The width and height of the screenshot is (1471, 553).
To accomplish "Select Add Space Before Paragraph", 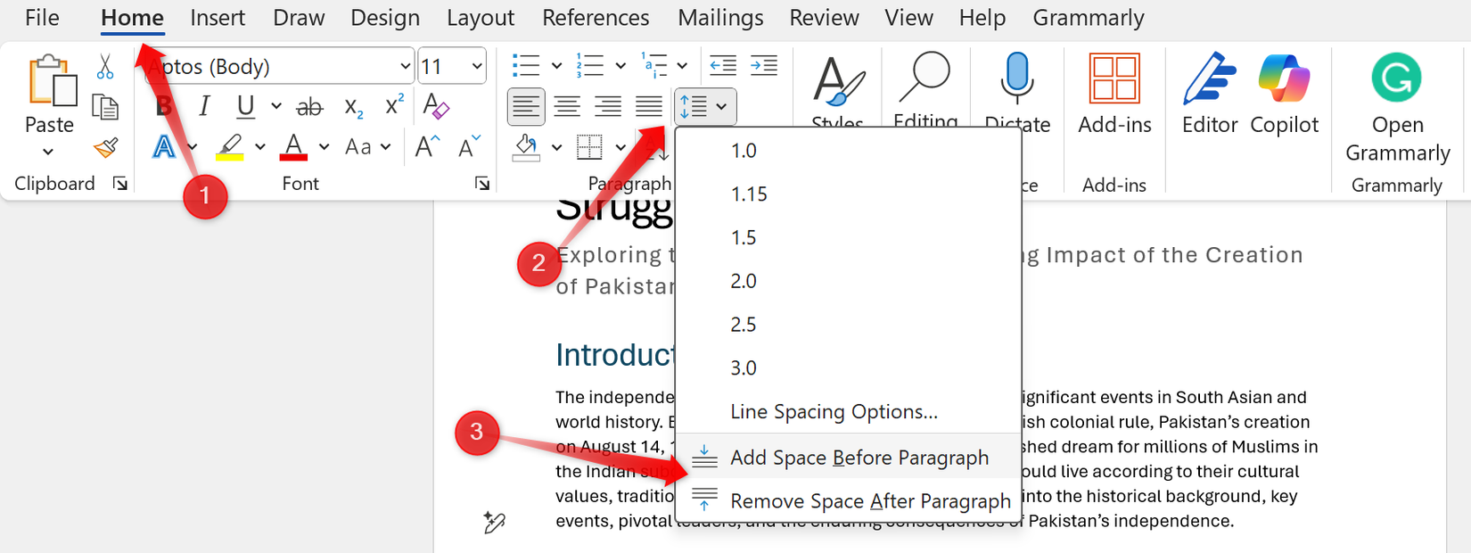I will 848,458.
